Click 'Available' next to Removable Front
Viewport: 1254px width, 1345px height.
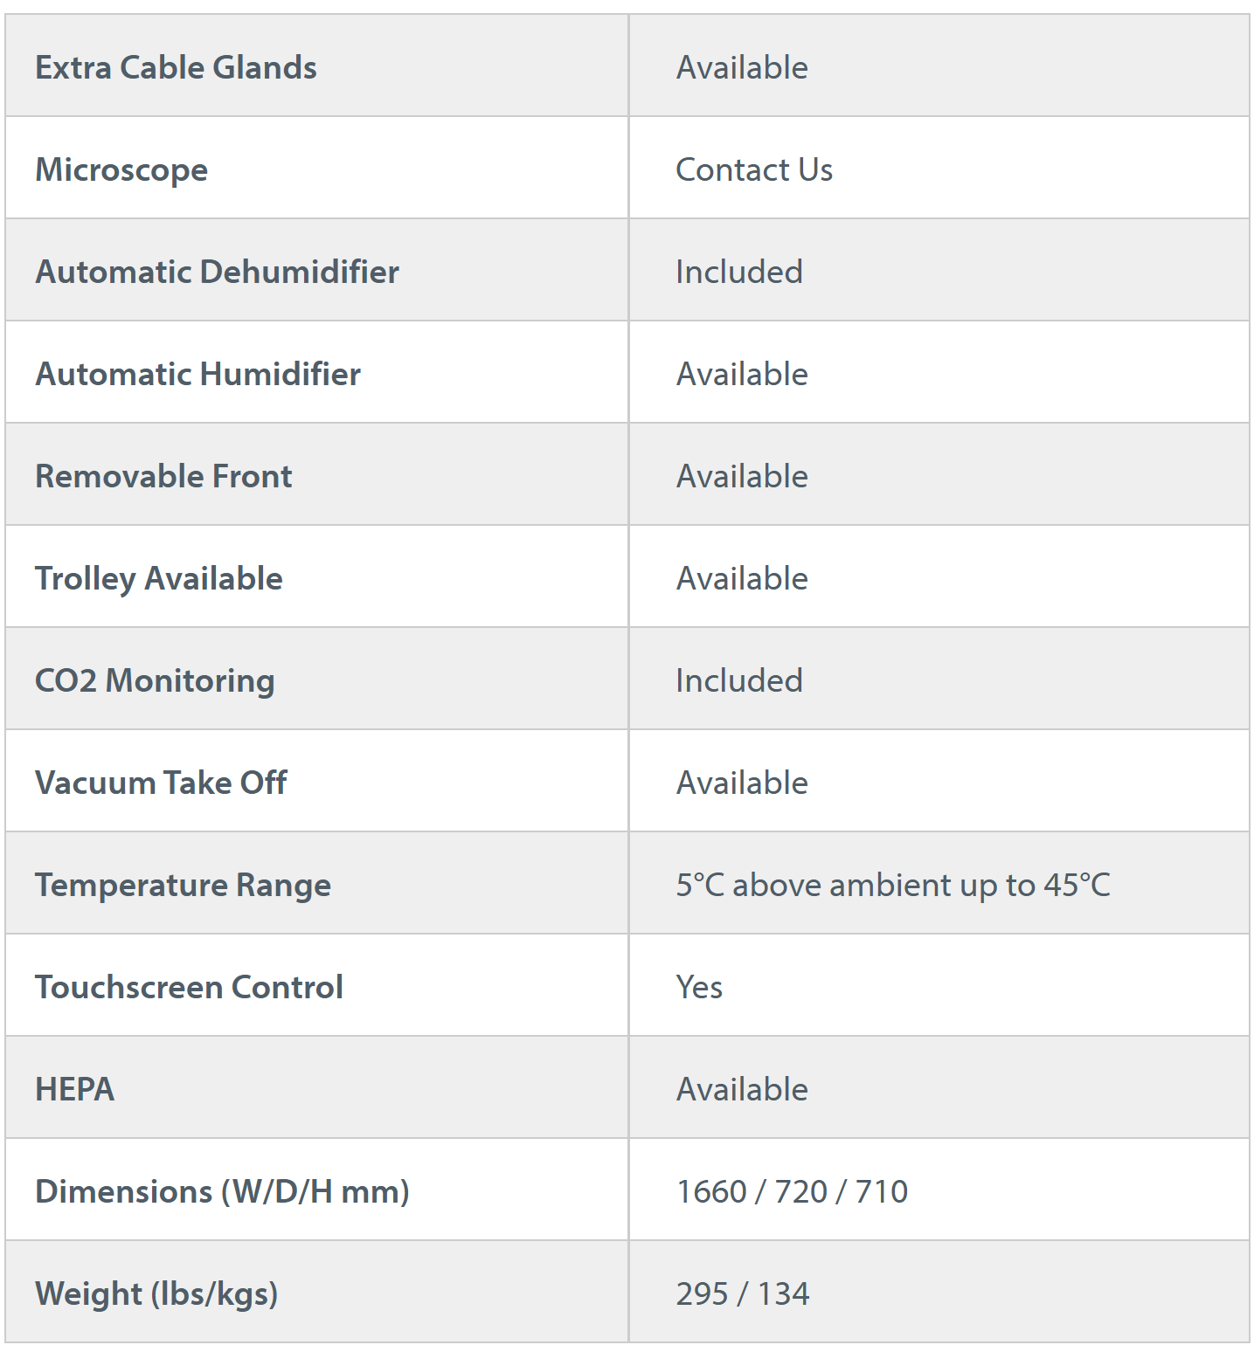click(x=742, y=476)
